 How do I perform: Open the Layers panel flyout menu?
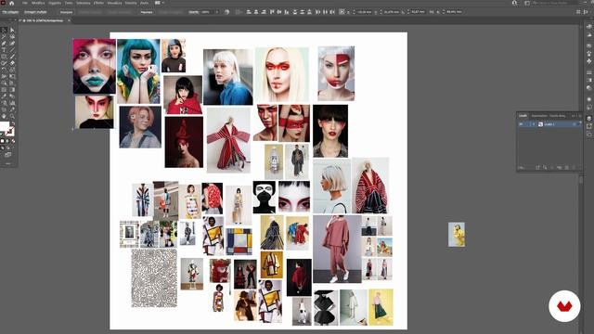click(579, 115)
